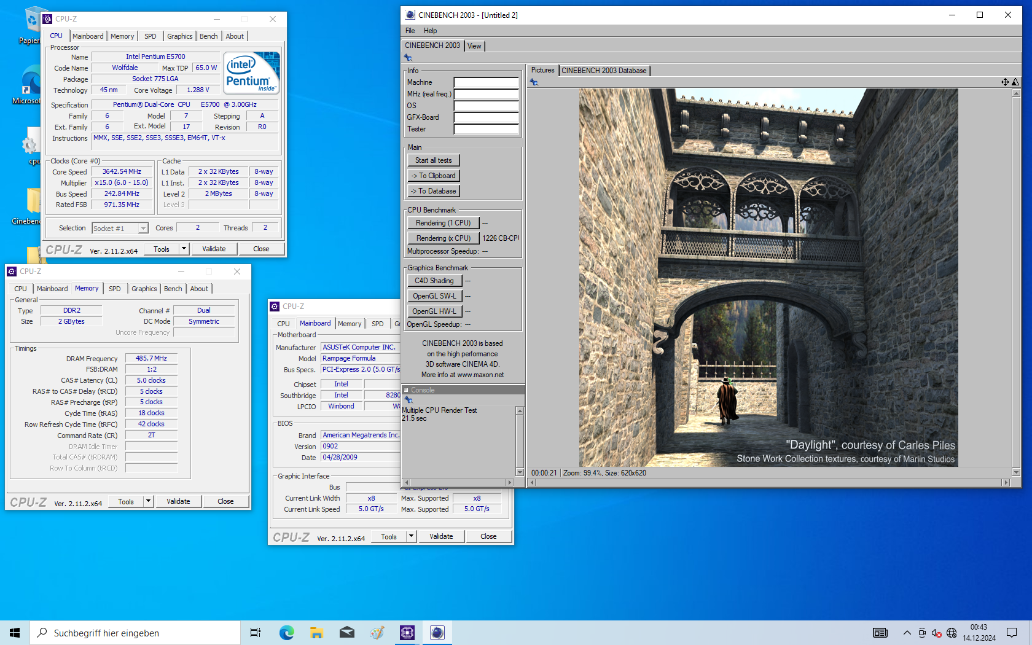Image resolution: width=1032 pixels, height=645 pixels.
Task: Click the Machine input field
Action: [486, 82]
